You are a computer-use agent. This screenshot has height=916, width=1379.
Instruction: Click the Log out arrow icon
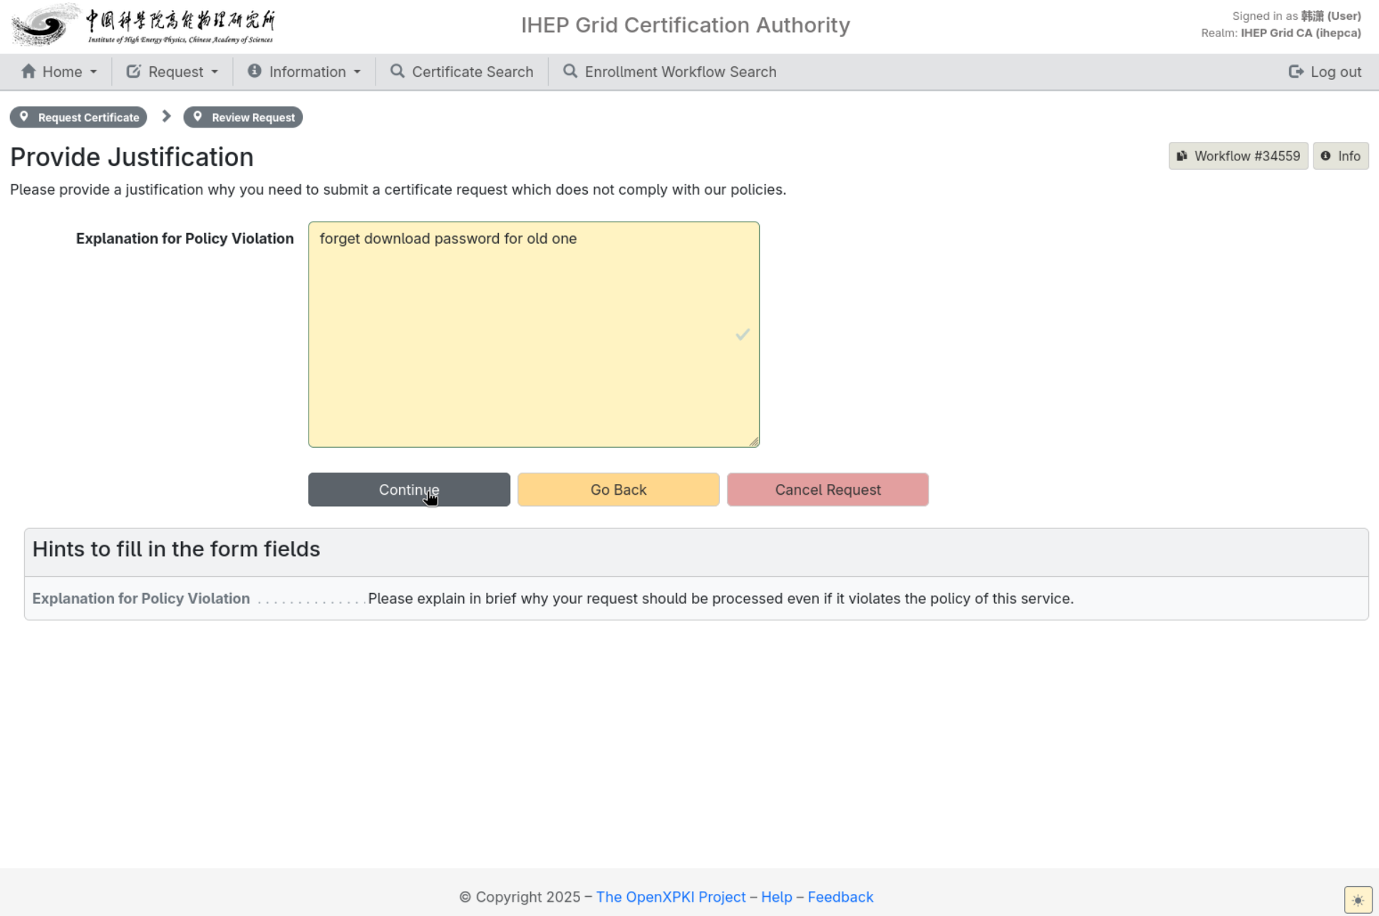tap(1296, 71)
